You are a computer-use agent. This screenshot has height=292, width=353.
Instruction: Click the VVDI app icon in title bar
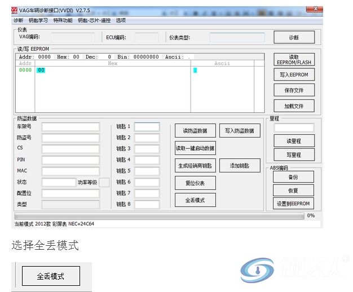click(x=15, y=10)
